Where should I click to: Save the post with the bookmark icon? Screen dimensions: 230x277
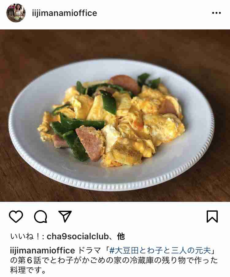[x=212, y=216]
